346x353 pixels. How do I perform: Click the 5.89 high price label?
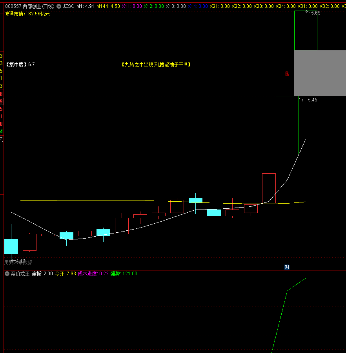(x=315, y=13)
